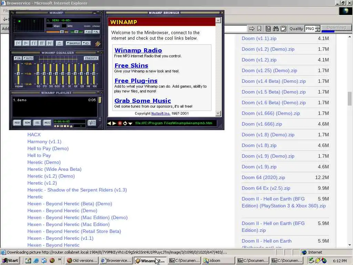The width and height of the screenshot is (353, 265).
Task: Click the Quality PNG field
Action: point(310,29)
